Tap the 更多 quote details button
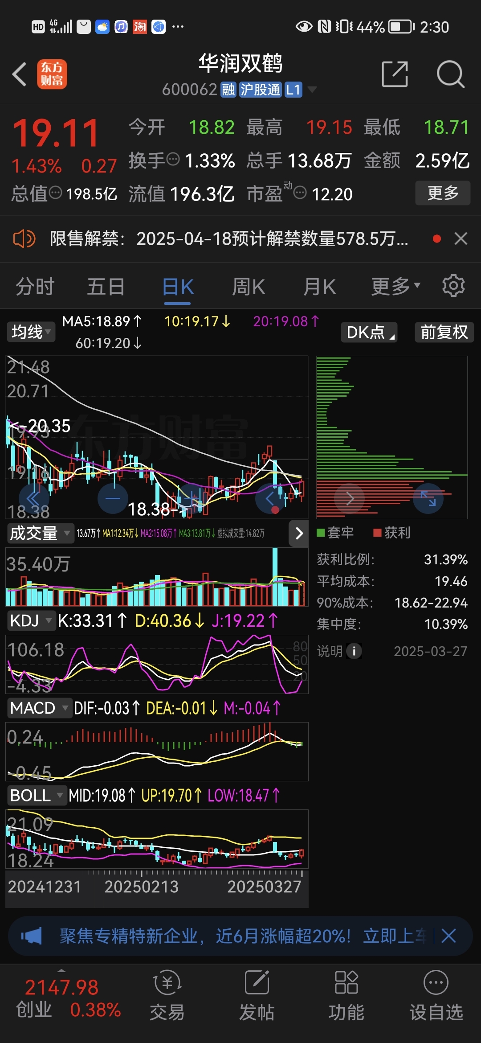481x1043 pixels. tap(443, 193)
